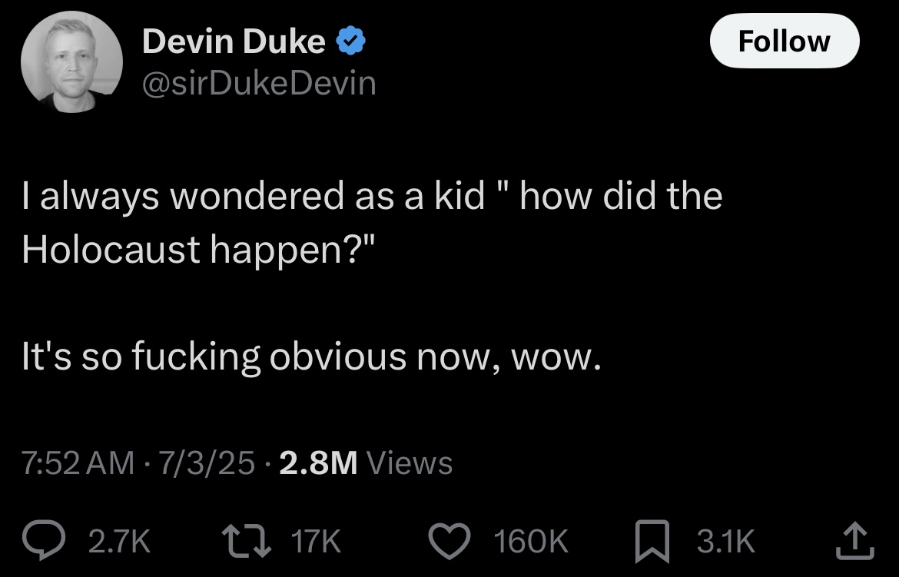Click the 3.1K bookmarks count
899x577 pixels.
726,542
